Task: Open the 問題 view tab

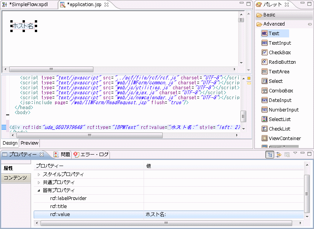Action: point(62,154)
